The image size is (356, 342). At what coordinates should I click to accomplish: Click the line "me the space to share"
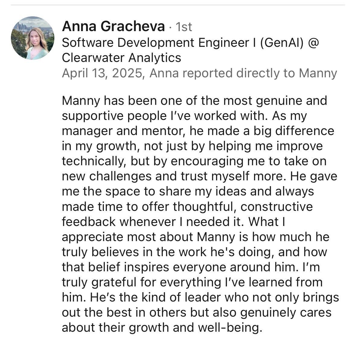[x=127, y=191]
